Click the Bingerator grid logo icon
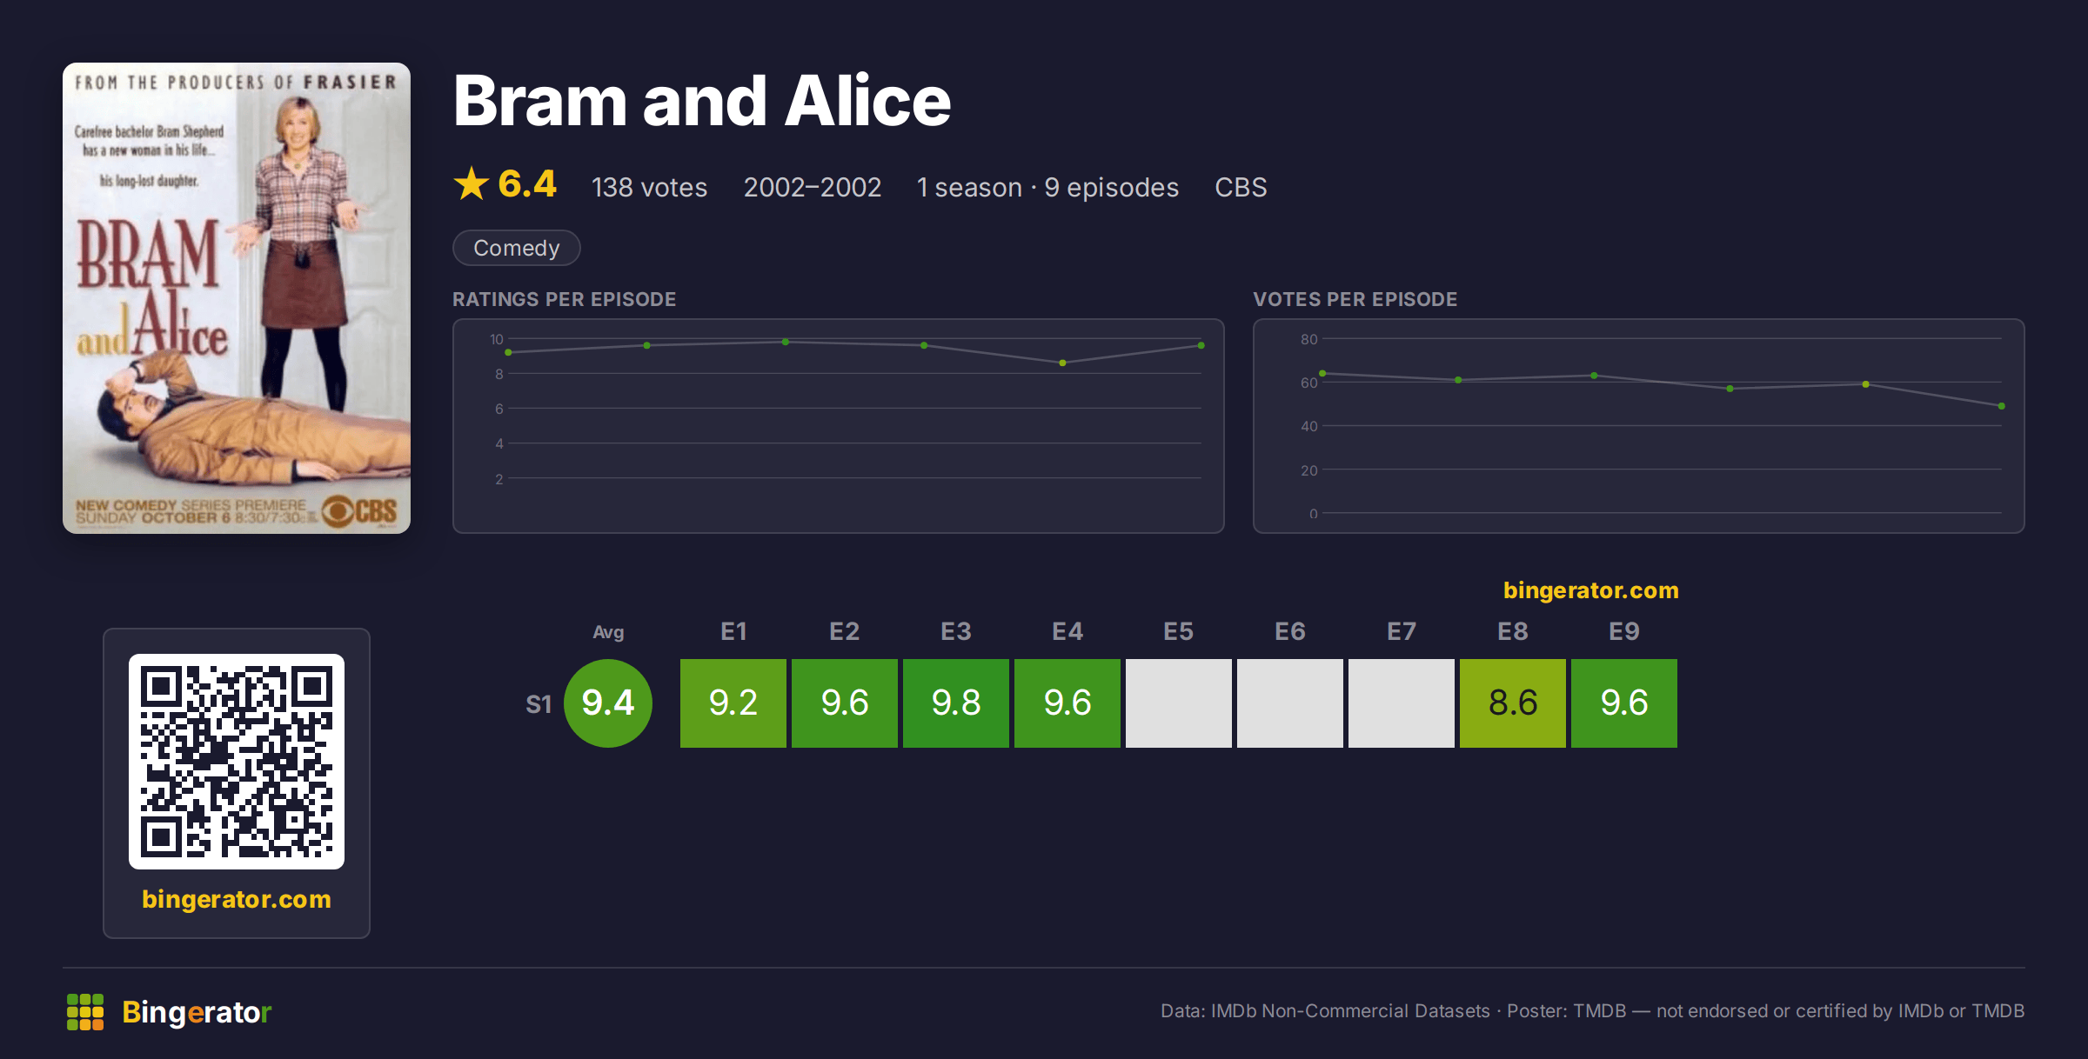 coord(85,1012)
